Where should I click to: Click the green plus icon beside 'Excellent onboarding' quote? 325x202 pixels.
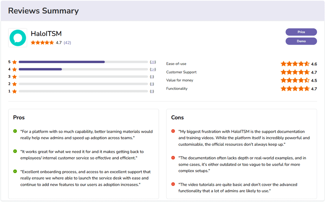pos(15,171)
